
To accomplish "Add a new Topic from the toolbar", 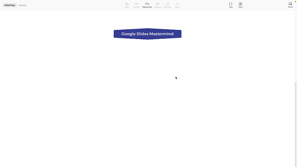I will 127,5.
